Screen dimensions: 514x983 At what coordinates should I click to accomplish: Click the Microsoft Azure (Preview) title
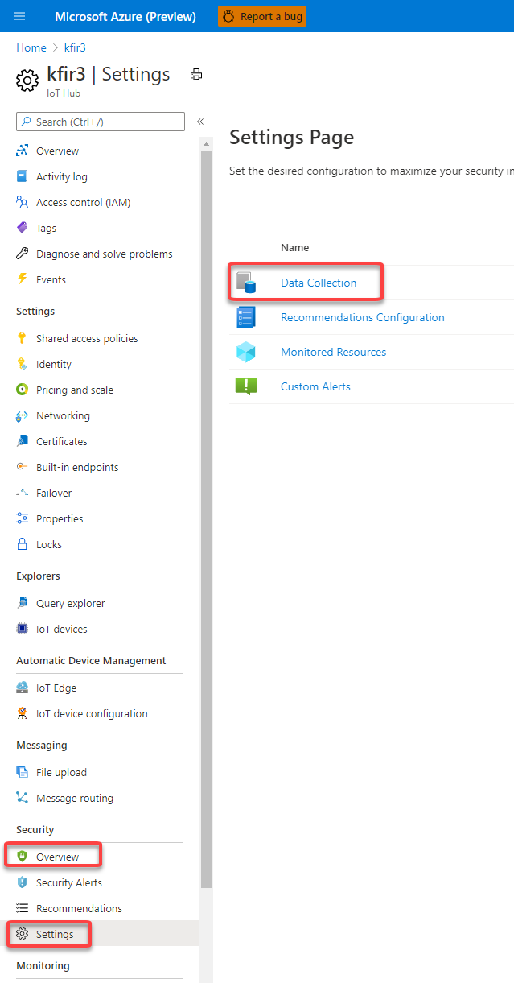[125, 16]
